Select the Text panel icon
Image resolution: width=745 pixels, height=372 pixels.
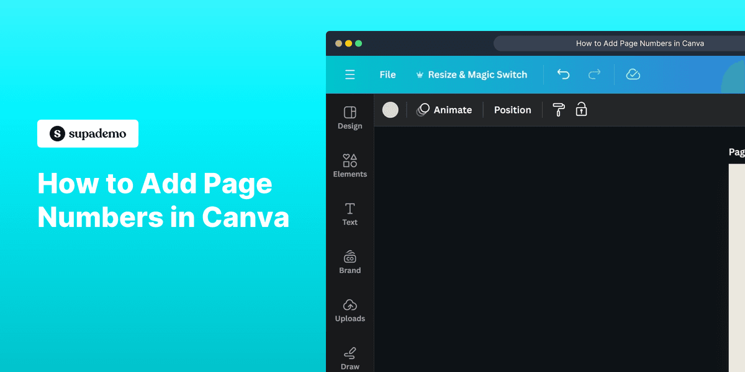click(350, 214)
